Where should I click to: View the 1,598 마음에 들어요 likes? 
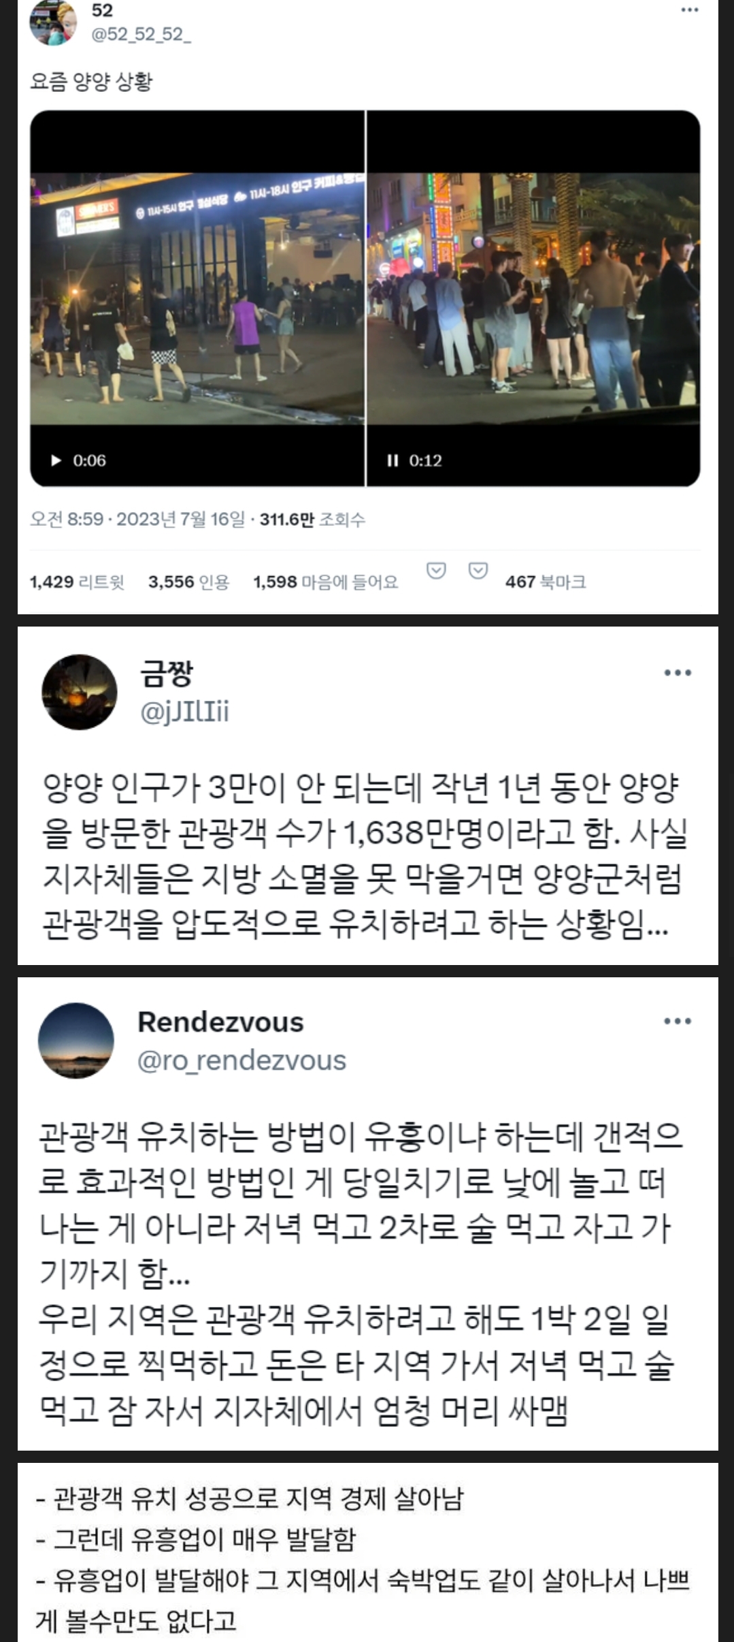click(x=326, y=582)
